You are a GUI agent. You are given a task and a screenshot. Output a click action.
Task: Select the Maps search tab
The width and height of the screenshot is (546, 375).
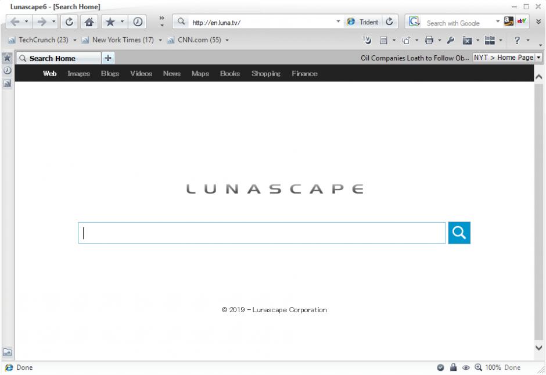(x=200, y=73)
